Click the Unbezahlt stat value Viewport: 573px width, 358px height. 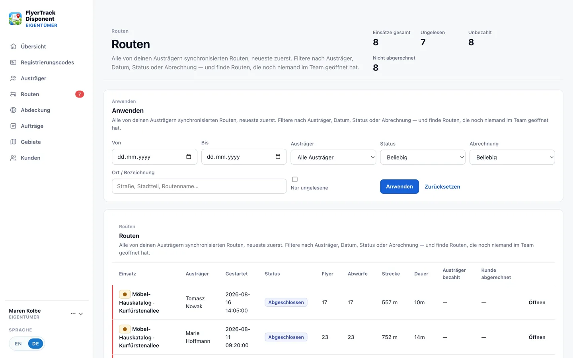pos(471,42)
